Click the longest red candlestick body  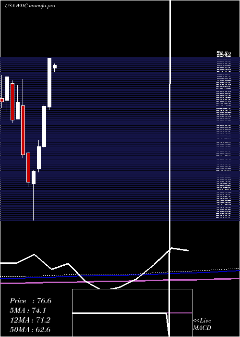(x=23, y=130)
